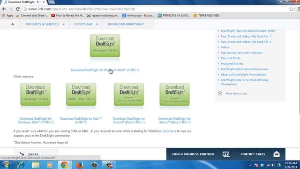Image resolution: width=300 pixels, height=169 pixels.
Task: Open the Videos resource link
Action: coord(225,47)
